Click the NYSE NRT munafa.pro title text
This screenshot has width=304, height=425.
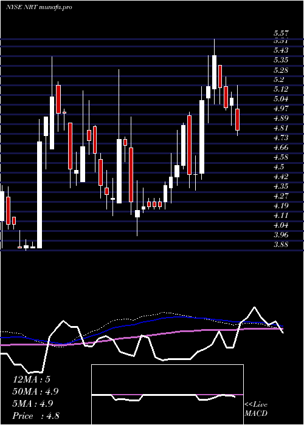[x=39, y=7]
